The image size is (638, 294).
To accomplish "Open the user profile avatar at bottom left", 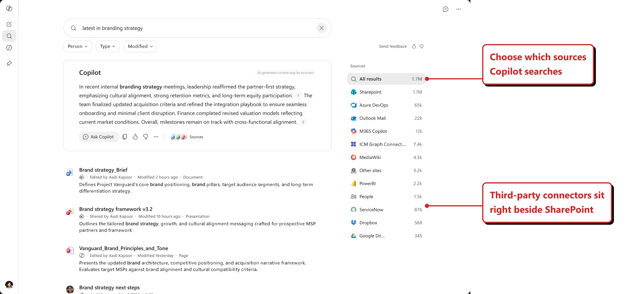I will tap(9, 285).
